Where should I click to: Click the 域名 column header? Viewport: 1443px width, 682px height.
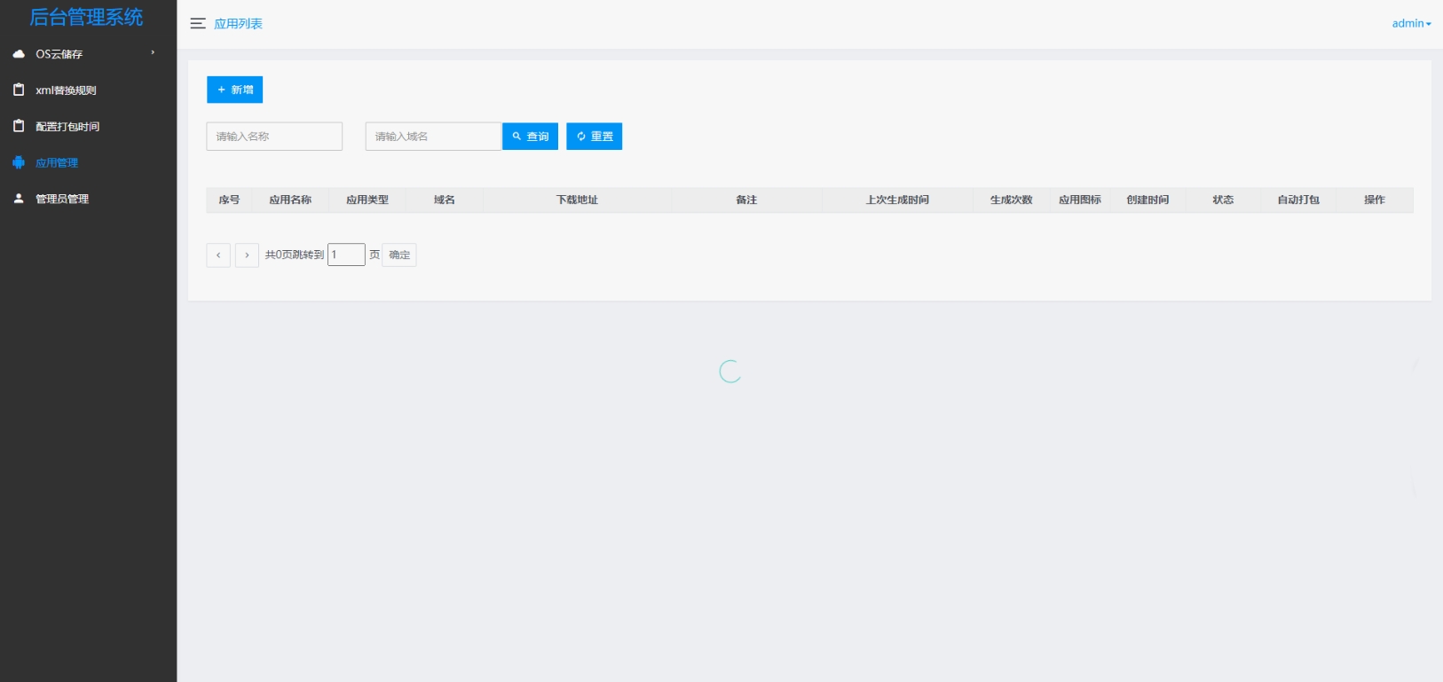point(445,200)
